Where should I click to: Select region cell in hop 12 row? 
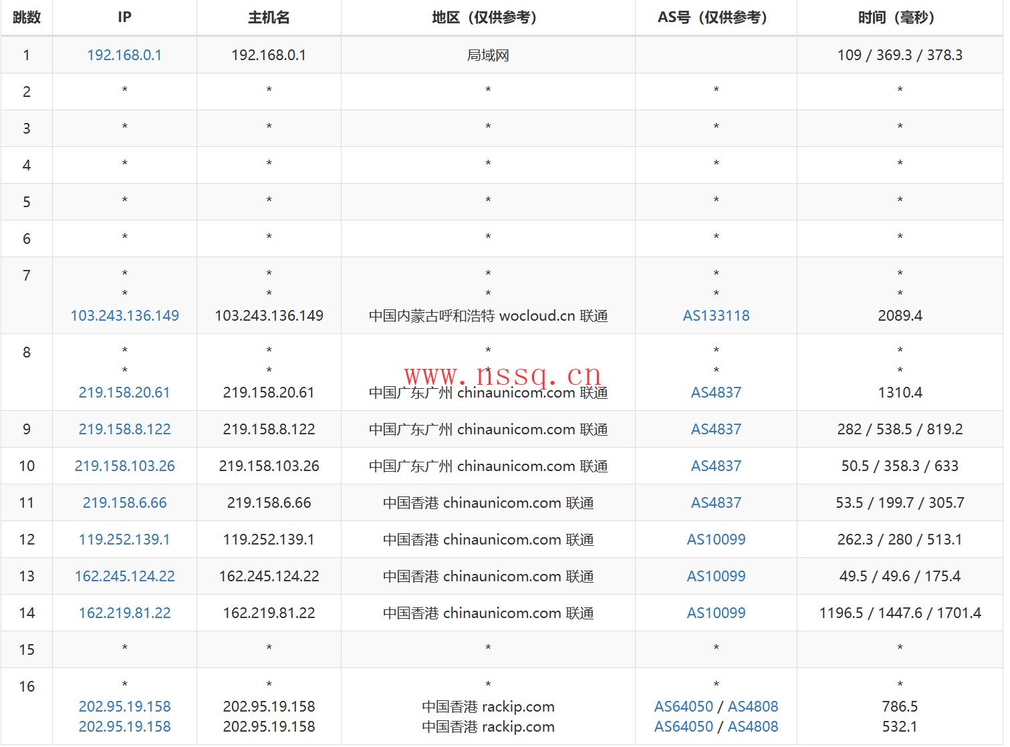pyautogui.click(x=488, y=539)
